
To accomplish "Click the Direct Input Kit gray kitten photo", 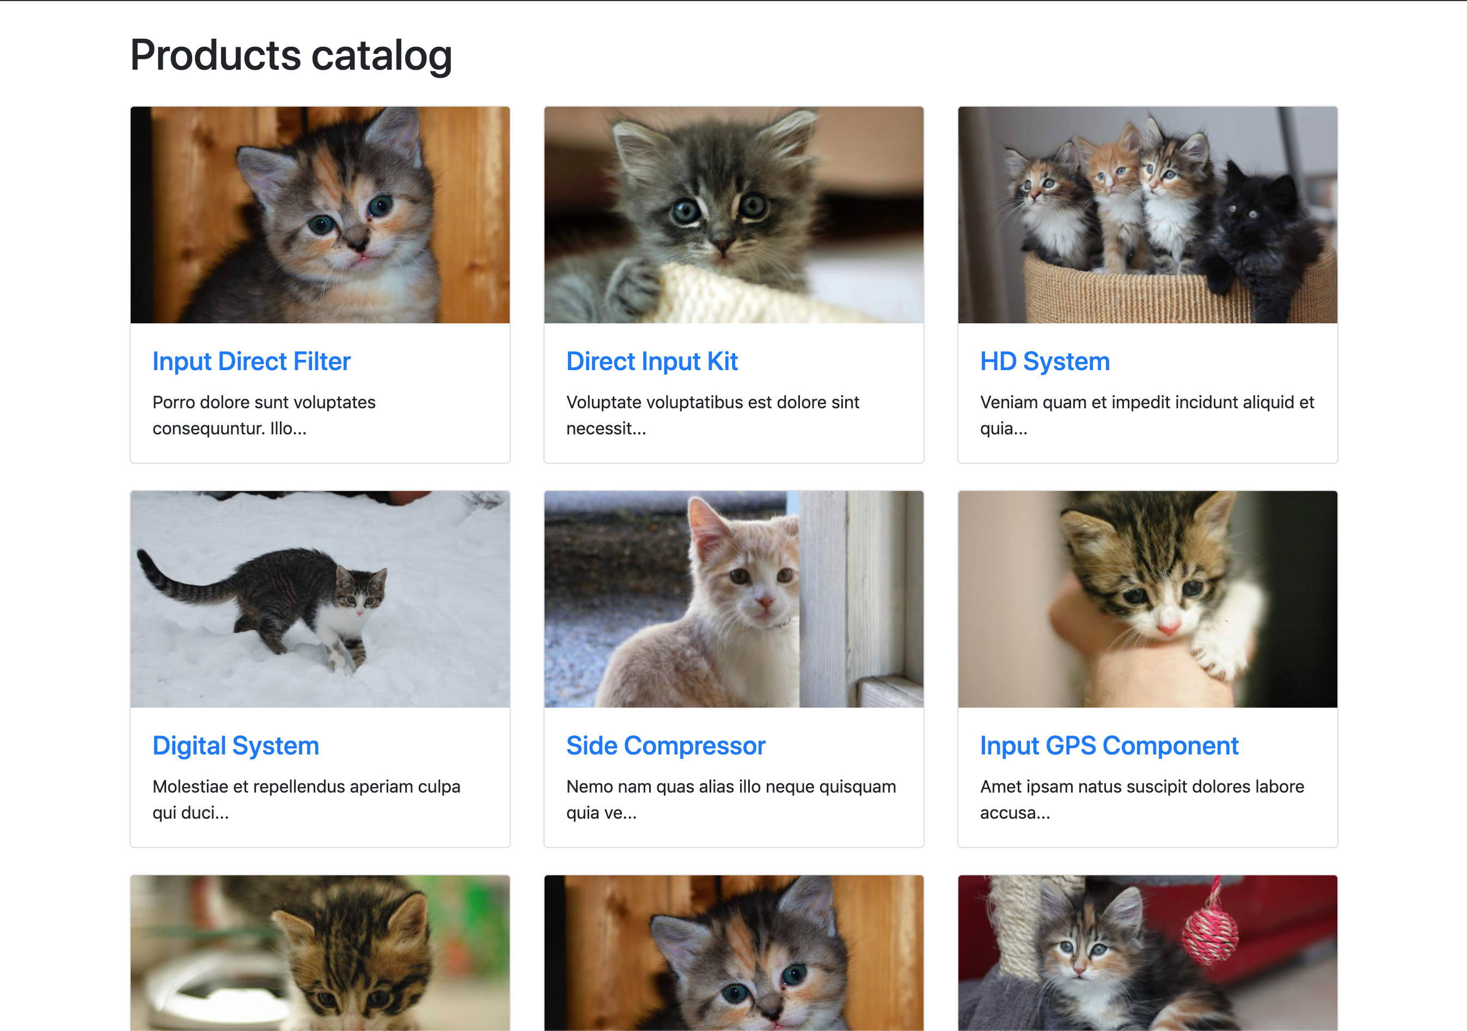I will tap(733, 215).
